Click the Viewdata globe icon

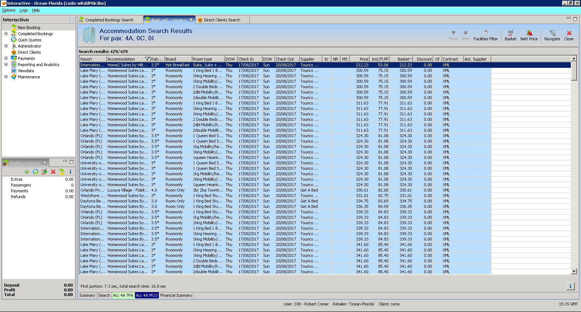14,71
